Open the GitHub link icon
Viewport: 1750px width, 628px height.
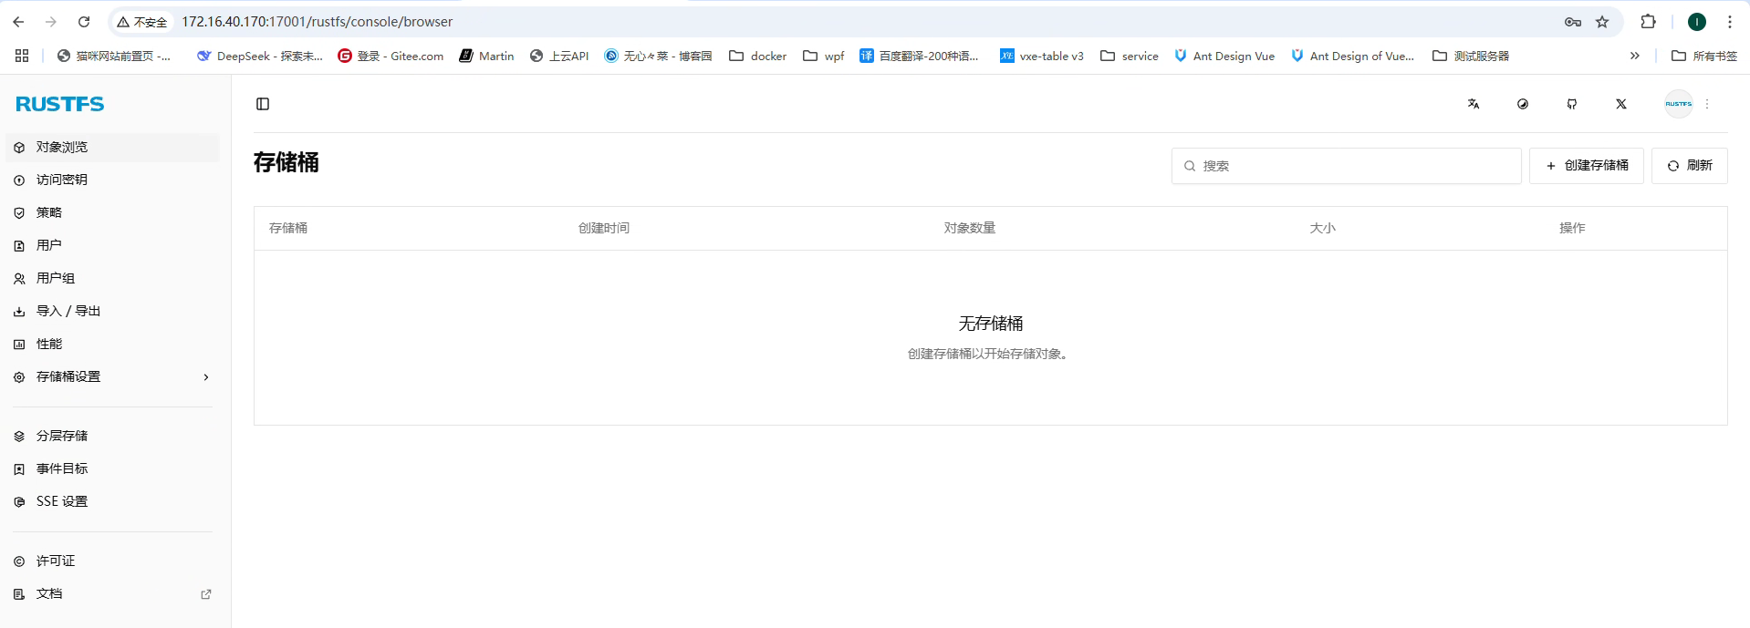[x=1572, y=104]
